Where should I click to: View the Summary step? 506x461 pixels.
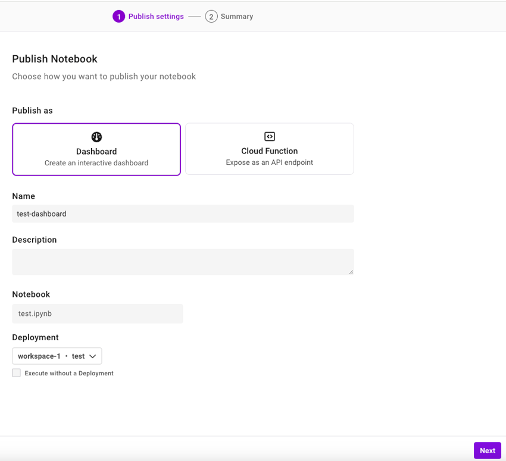pyautogui.click(x=236, y=16)
